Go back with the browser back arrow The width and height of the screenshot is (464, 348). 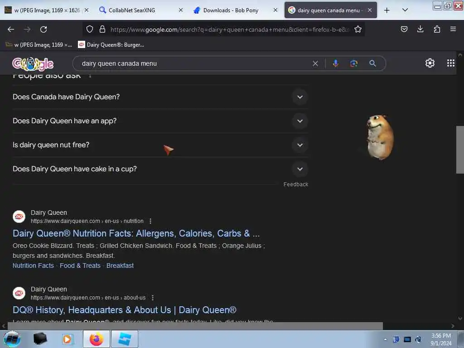point(11,29)
